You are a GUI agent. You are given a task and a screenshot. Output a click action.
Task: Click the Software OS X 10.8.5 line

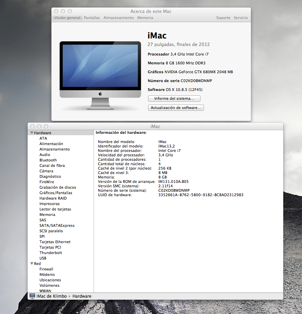pyautogui.click(x=175, y=90)
